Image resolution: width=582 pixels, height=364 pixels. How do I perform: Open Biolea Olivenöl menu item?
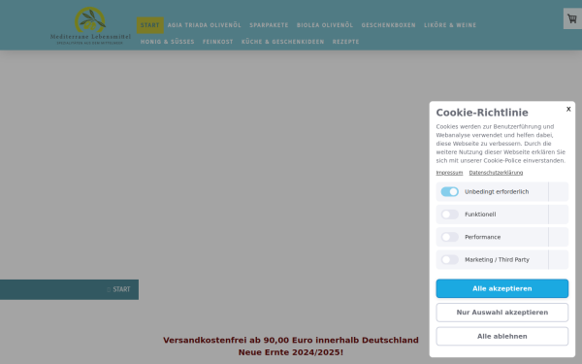[x=325, y=25]
